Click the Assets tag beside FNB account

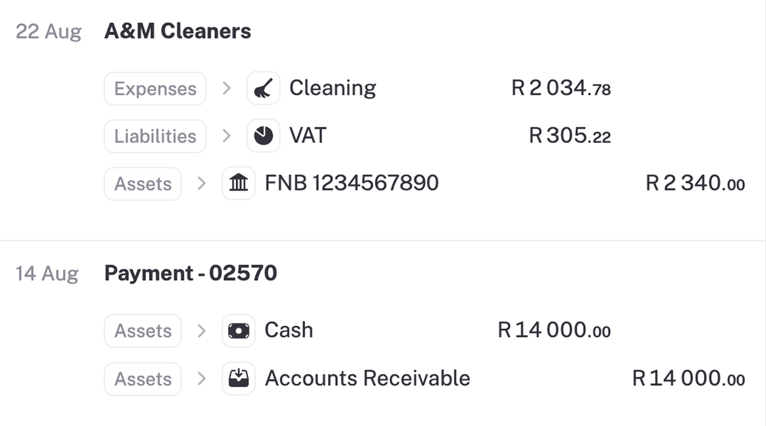(x=143, y=184)
